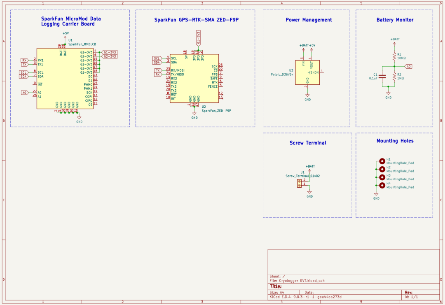Select the SparkFun GPS-RTK-SMA ZED-F9P title
445x305 pixels.
(x=197, y=20)
